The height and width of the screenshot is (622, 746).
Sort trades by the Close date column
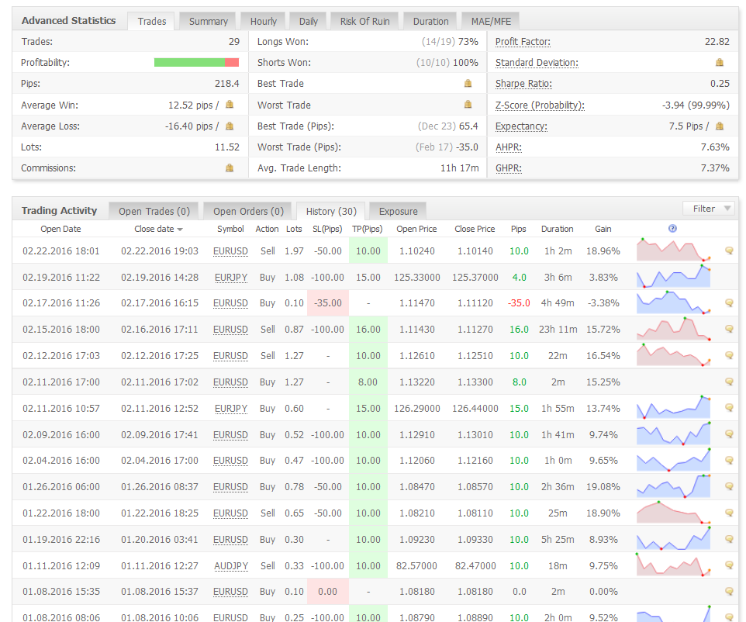coord(158,229)
